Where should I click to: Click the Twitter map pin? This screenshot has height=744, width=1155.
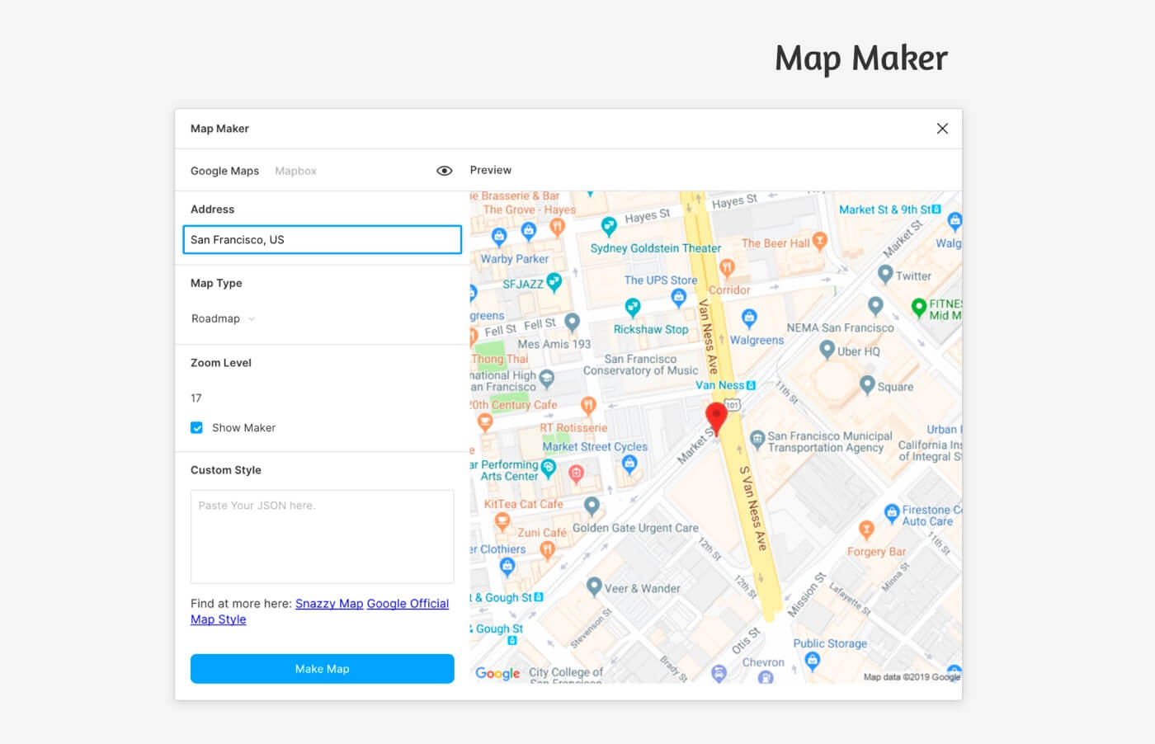click(x=885, y=274)
